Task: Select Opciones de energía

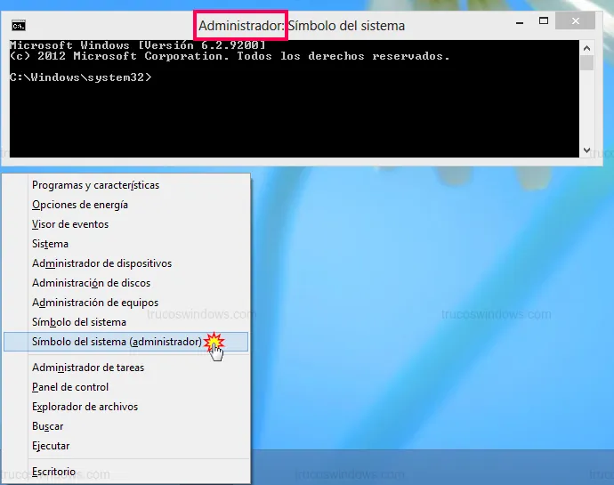Action: (80, 205)
